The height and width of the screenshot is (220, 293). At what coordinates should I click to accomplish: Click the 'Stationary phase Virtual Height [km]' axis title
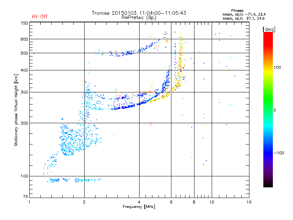[x=16, y=110]
